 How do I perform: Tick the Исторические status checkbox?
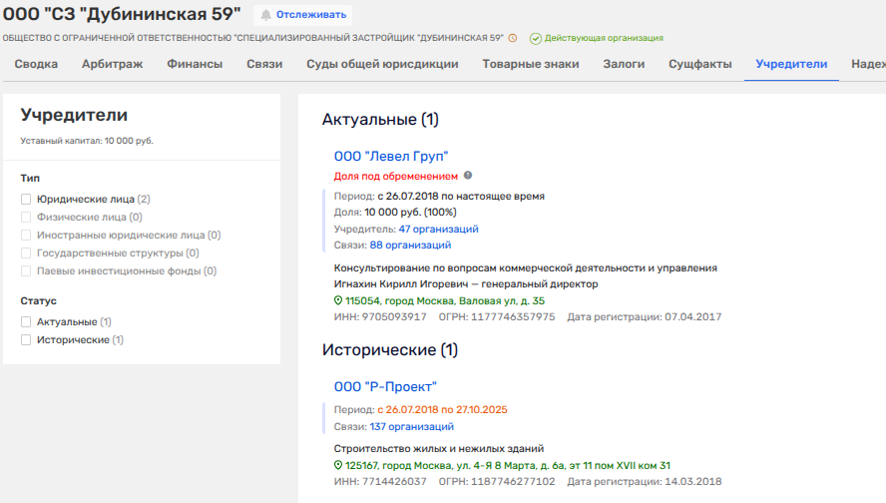(x=27, y=340)
